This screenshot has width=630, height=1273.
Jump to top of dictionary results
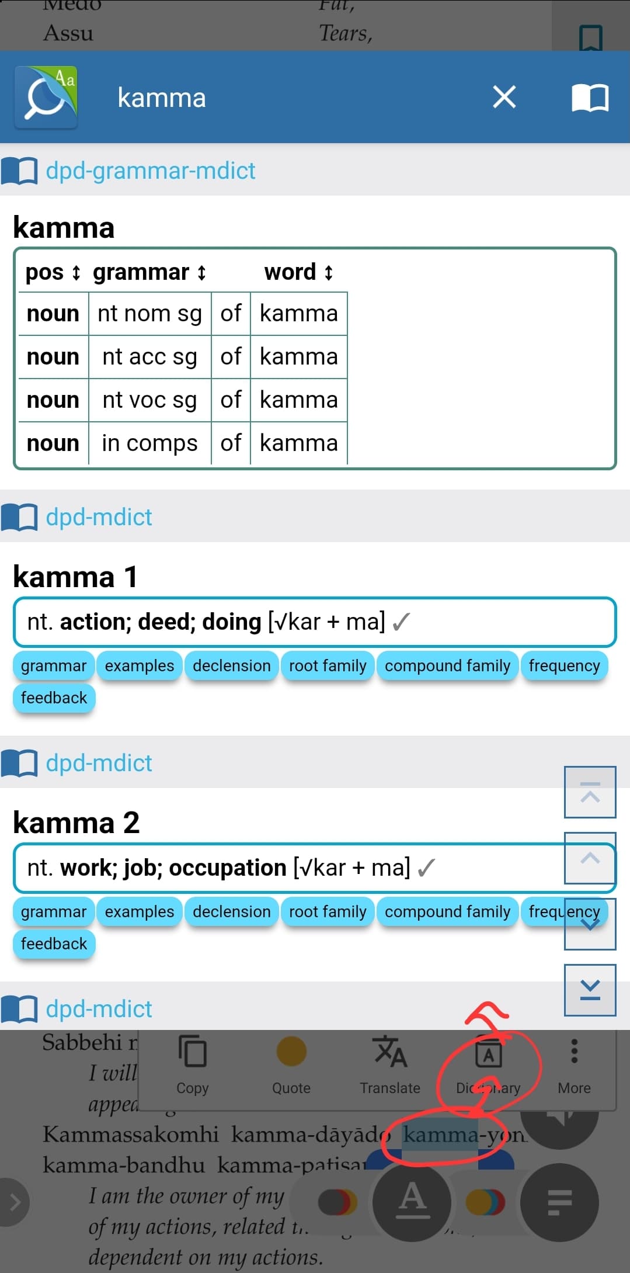click(590, 792)
